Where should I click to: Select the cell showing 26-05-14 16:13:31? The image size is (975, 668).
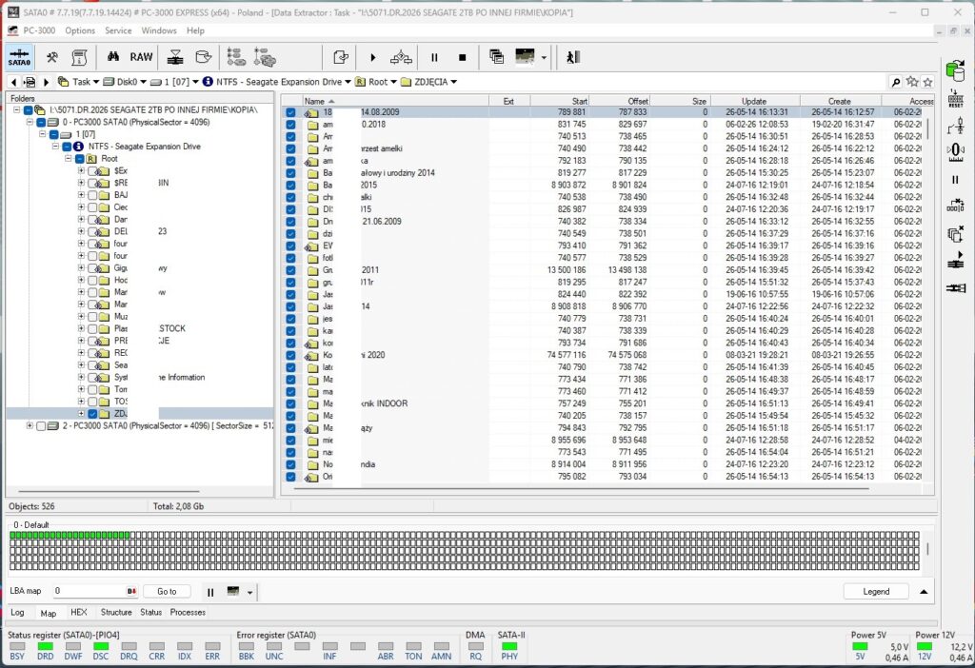pyautogui.click(x=757, y=112)
